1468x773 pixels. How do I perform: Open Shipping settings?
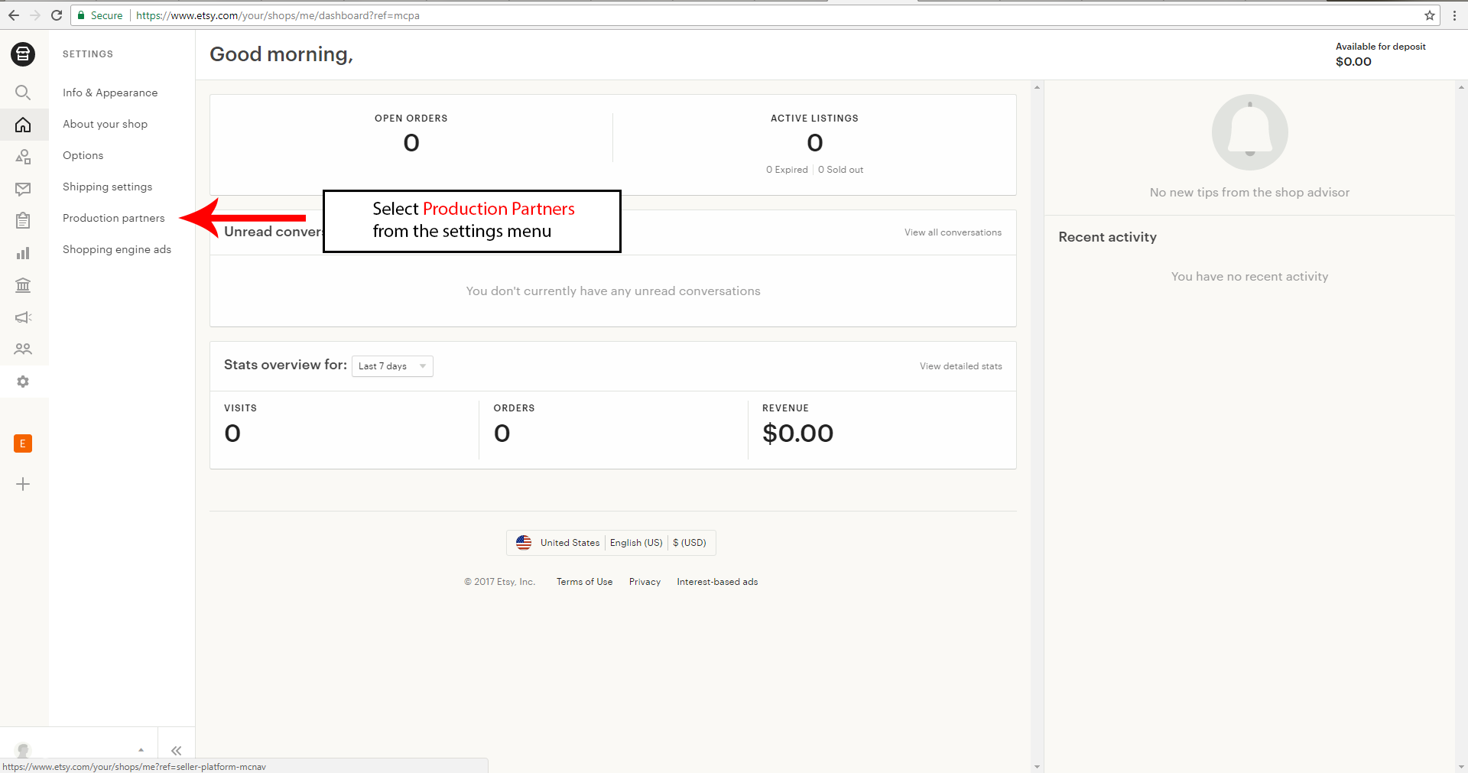[x=107, y=187]
